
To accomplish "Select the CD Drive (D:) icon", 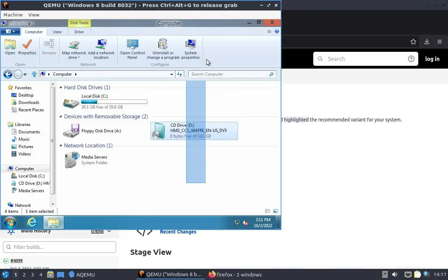I will pos(158,131).
